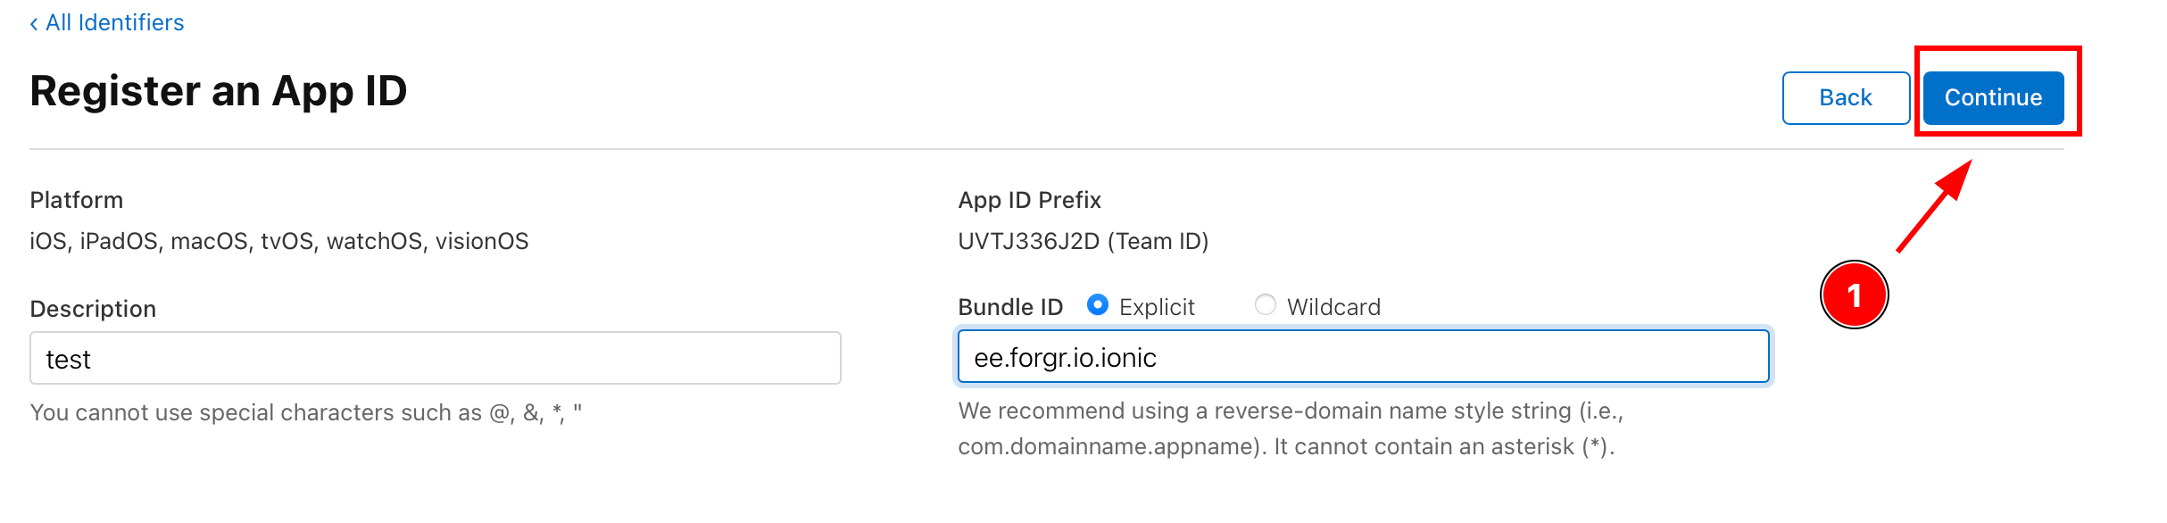This screenshot has width=2167, height=523.
Task: Click the iOS, iPadOS, macOS platform list text
Action: (278, 241)
